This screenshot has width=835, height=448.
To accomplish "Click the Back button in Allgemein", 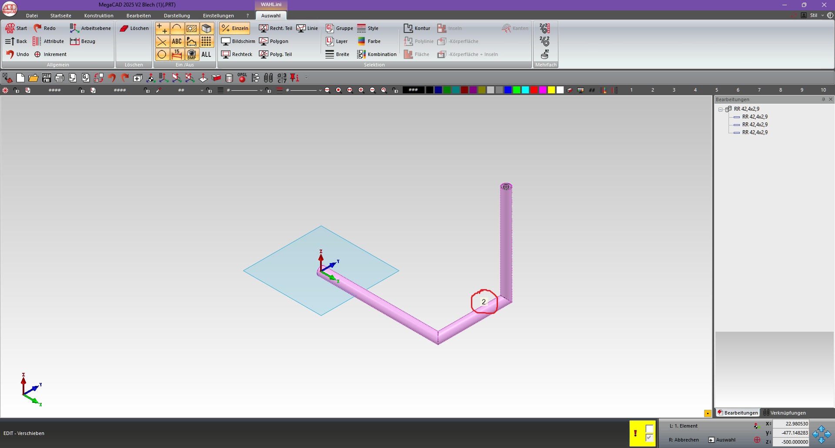I will click(x=16, y=41).
